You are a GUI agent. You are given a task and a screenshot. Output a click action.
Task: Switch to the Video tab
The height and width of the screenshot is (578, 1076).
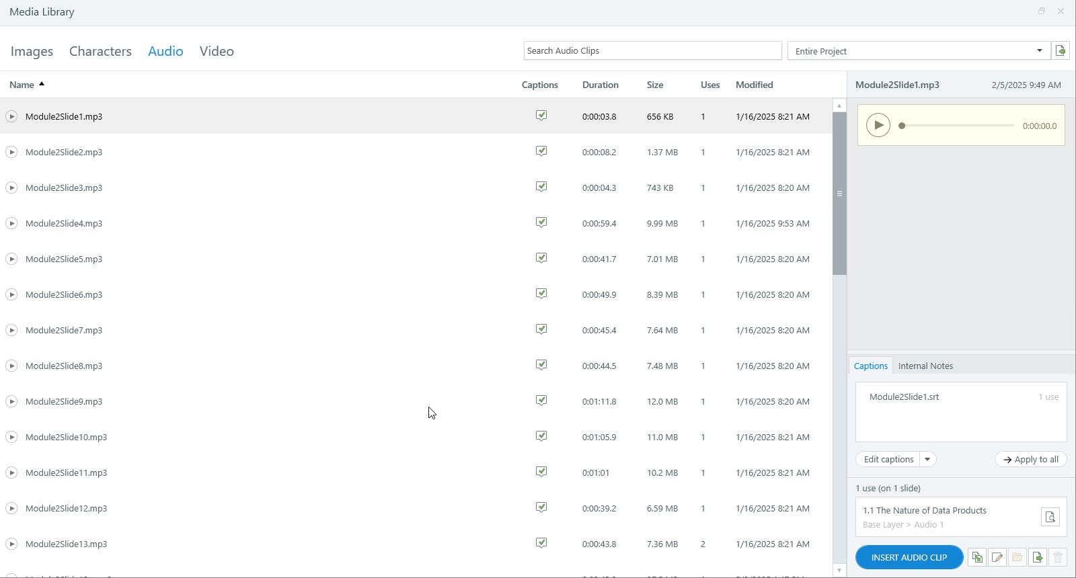coord(217,51)
